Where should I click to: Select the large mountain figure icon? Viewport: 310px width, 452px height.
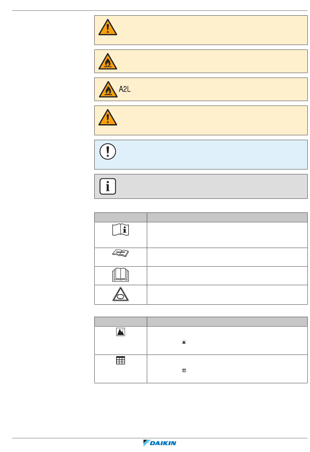tap(121, 332)
